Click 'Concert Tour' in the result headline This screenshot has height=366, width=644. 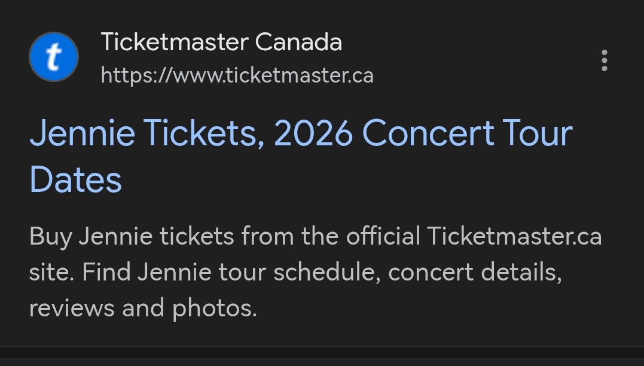pos(467,134)
